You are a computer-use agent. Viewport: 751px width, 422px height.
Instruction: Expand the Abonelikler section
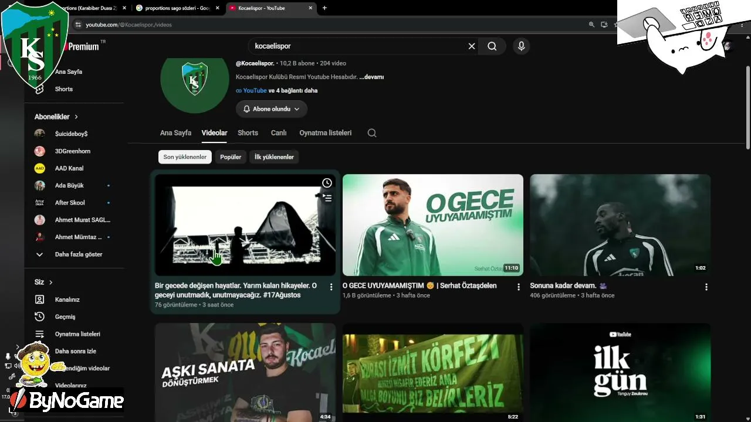pos(56,117)
